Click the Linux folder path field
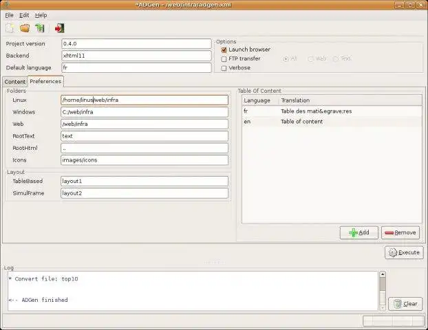 tap(145, 100)
